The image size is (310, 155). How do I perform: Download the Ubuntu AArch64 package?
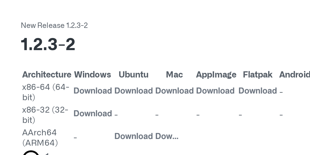(x=134, y=136)
